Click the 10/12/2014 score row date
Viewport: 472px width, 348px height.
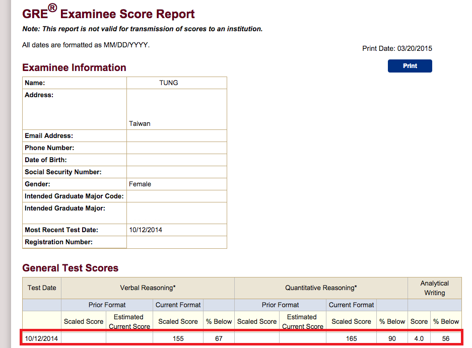click(41, 338)
